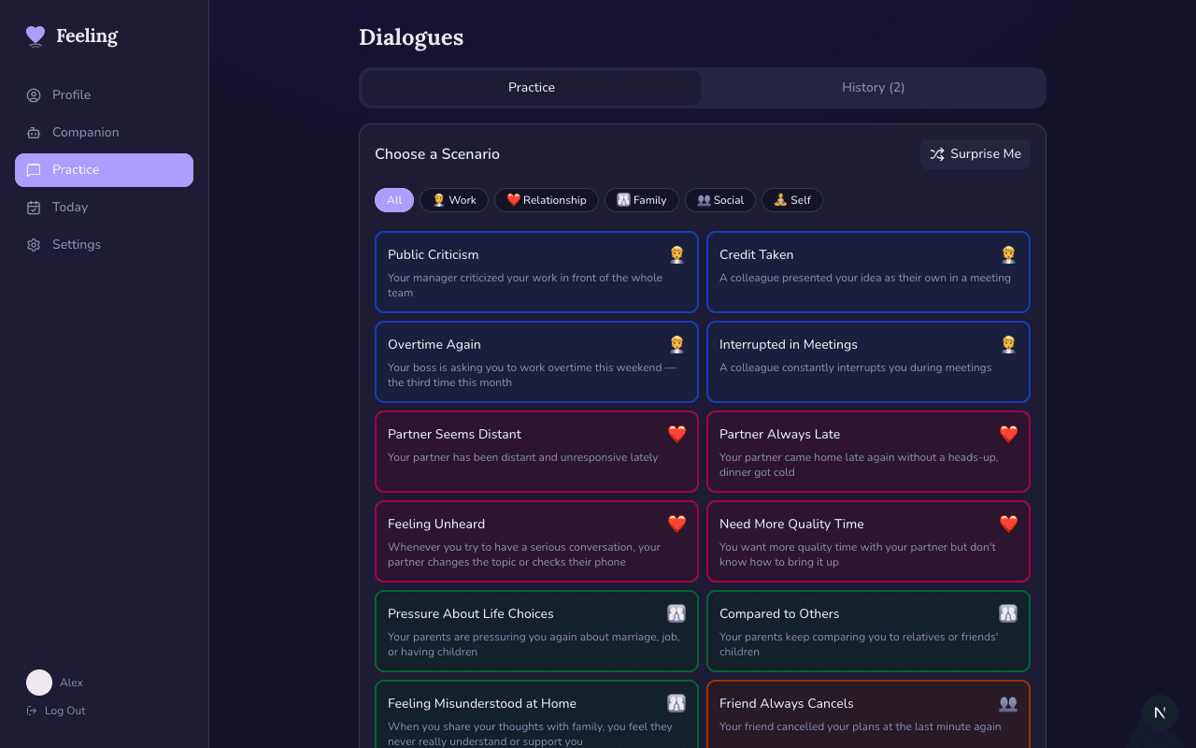Screen dimensions: 1196x748
Task: Select the Practice tab
Action: tap(531, 87)
